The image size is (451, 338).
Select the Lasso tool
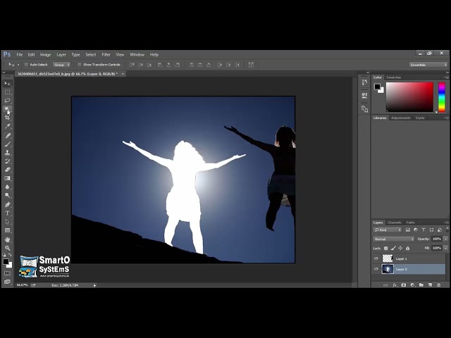click(8, 101)
